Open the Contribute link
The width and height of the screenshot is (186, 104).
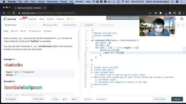tap(102, 99)
